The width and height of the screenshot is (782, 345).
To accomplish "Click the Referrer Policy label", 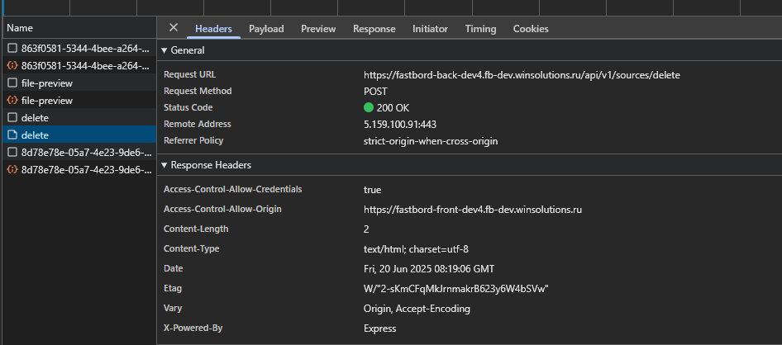I will click(x=193, y=140).
